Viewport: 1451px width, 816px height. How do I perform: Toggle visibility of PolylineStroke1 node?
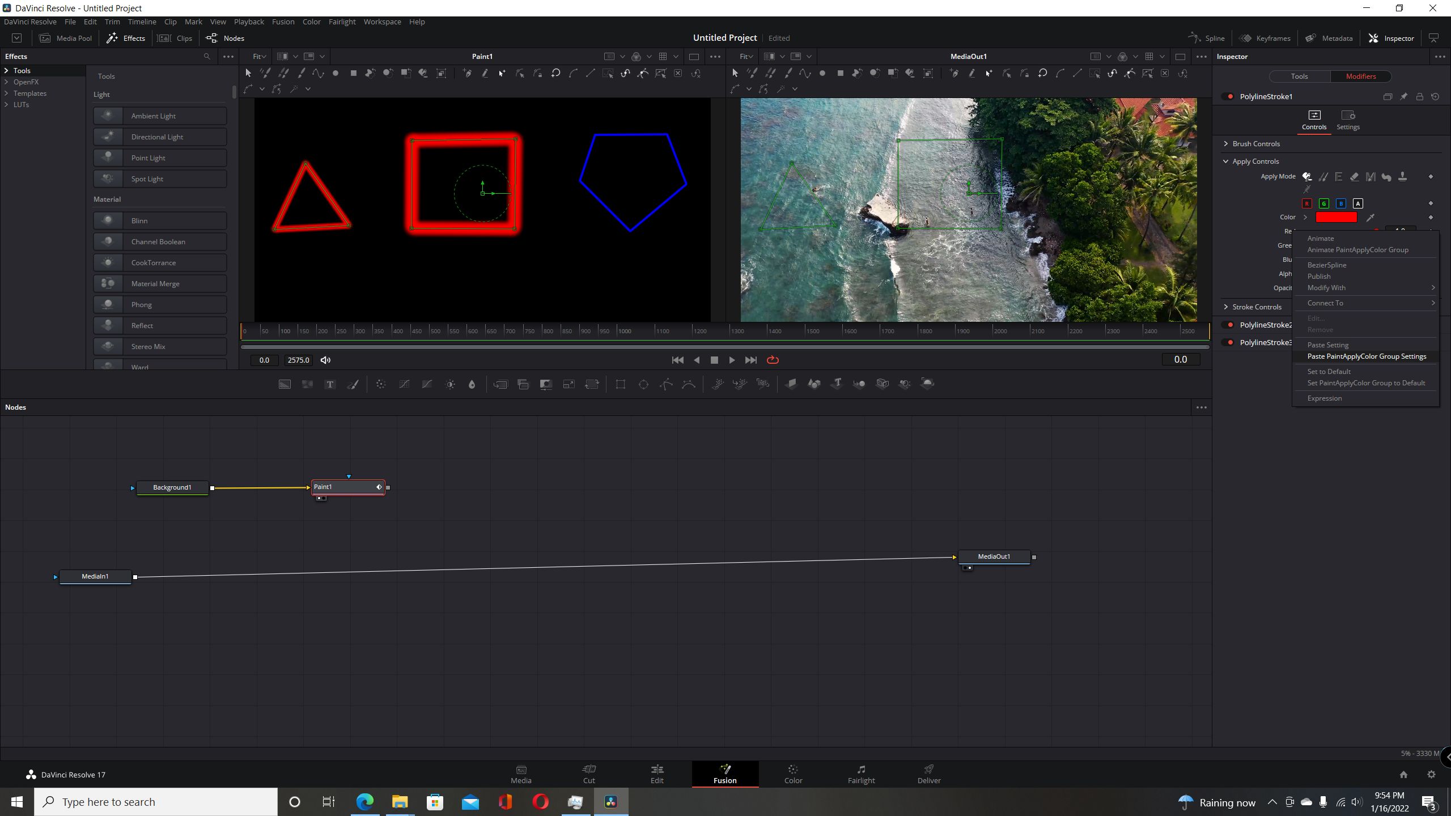click(1230, 96)
